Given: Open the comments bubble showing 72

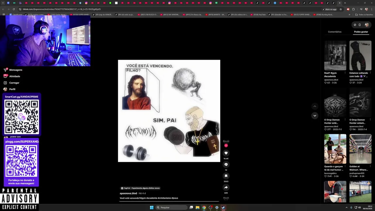Looking at the screenshot, I should click(226, 164).
